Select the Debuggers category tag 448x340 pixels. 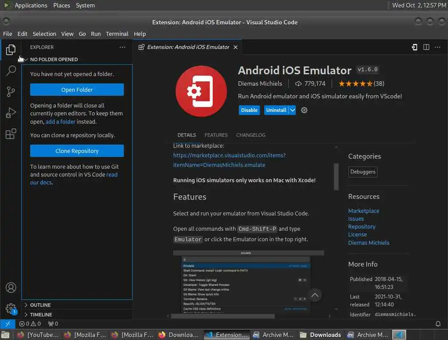point(363,172)
